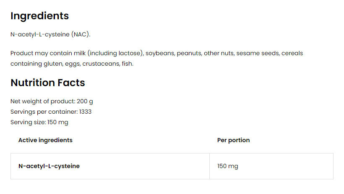This screenshot has height=194, width=344.
Task: Click the words 'other nuts' in the warning
Action: [219, 53]
